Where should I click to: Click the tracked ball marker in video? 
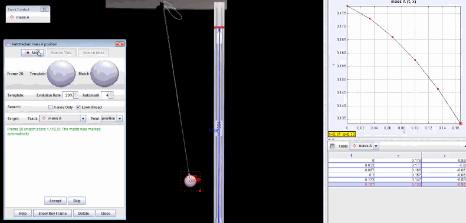190,181
